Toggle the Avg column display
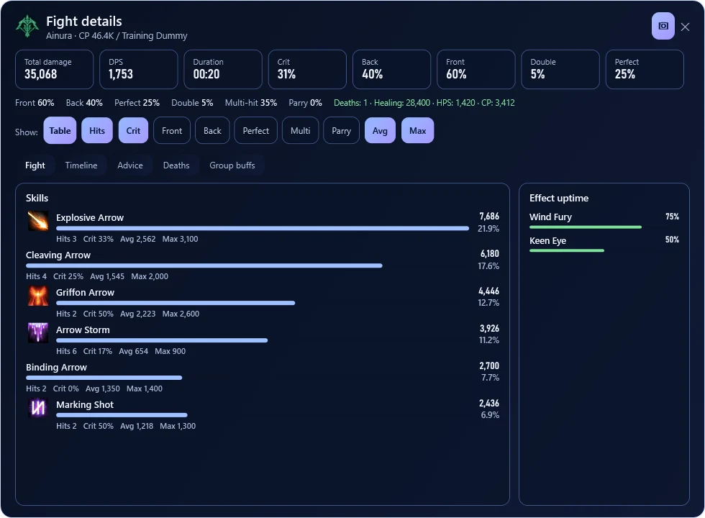 point(380,131)
